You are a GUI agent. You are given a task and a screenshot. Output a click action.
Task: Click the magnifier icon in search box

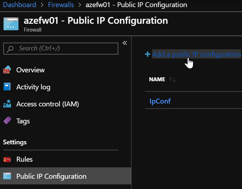point(10,49)
